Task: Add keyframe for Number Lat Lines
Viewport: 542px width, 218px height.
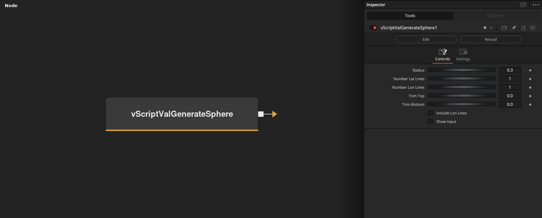Action: coord(530,79)
